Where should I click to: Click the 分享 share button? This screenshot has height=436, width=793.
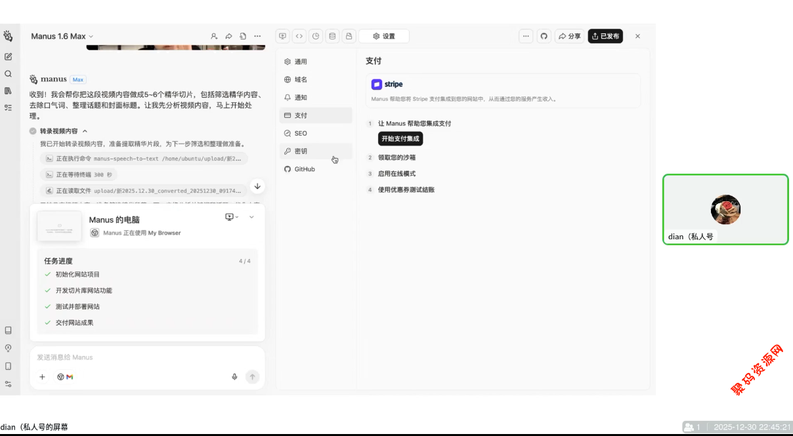pyautogui.click(x=569, y=37)
